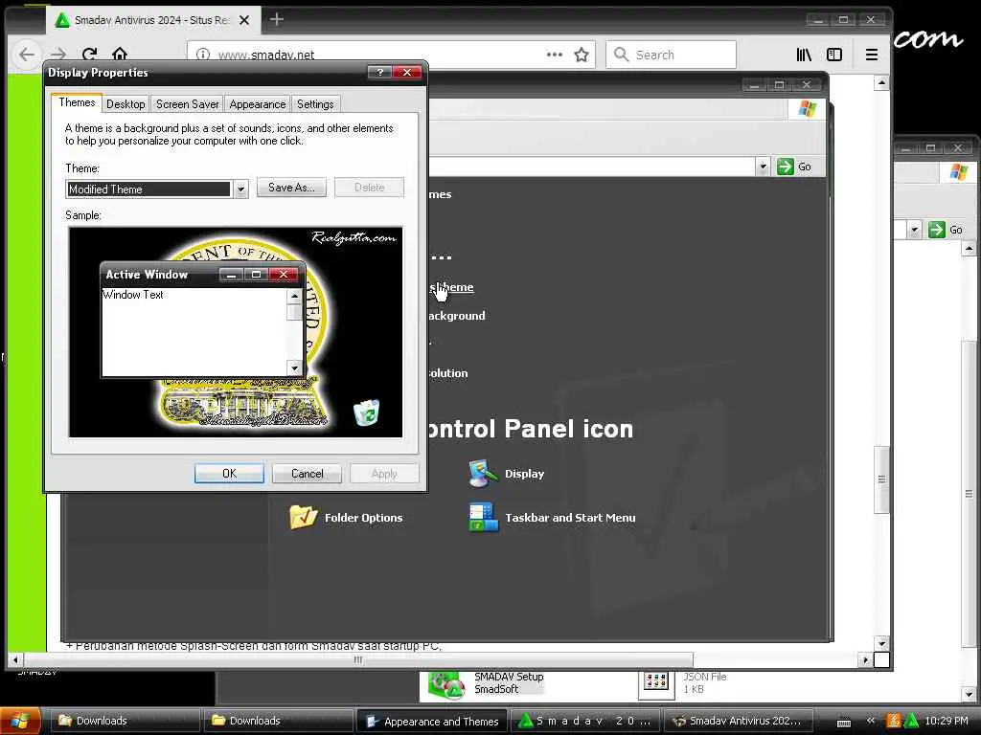Click the theme link under the hand cursor
Screen dimensions: 981x735
[x=452, y=287]
